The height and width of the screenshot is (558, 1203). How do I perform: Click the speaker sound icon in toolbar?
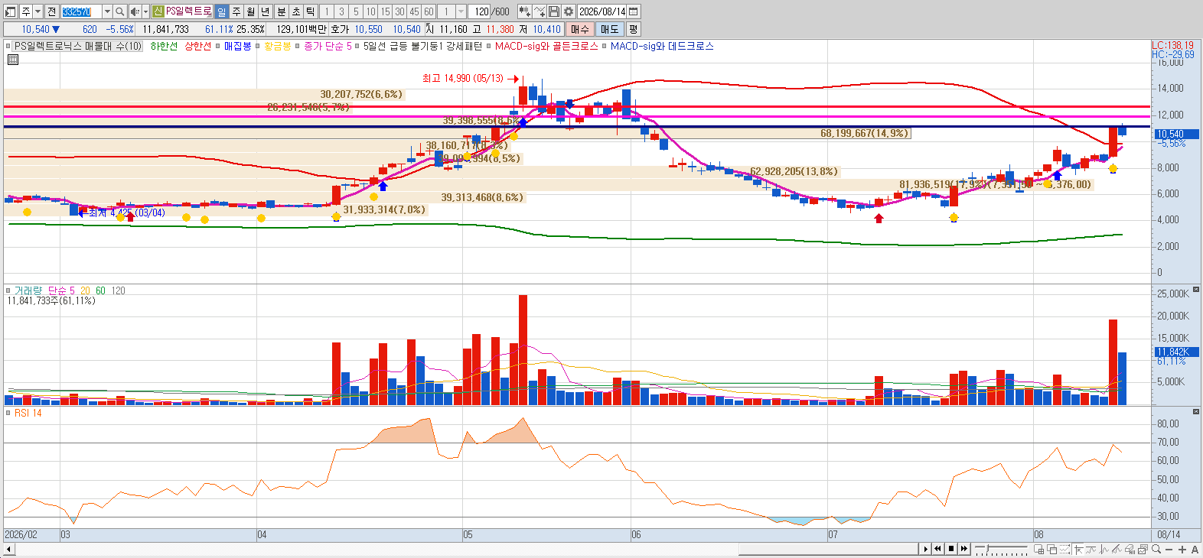click(x=134, y=11)
